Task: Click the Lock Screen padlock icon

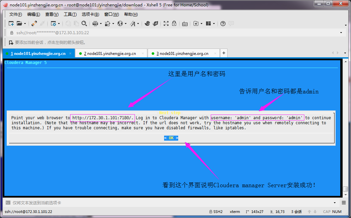Action: coord(174,23)
